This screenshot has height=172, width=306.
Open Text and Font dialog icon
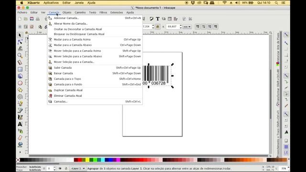pos(157,19)
